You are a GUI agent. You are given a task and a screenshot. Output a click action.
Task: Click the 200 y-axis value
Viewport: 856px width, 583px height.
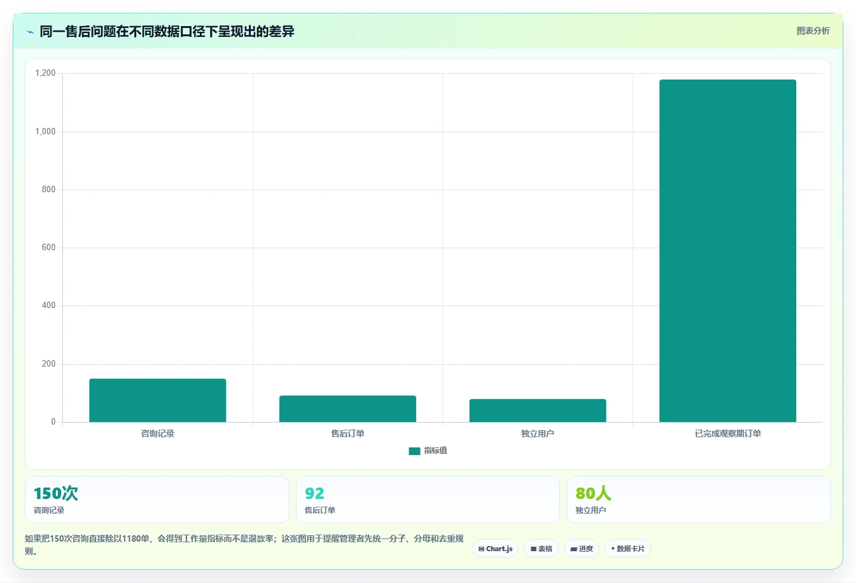(x=49, y=364)
